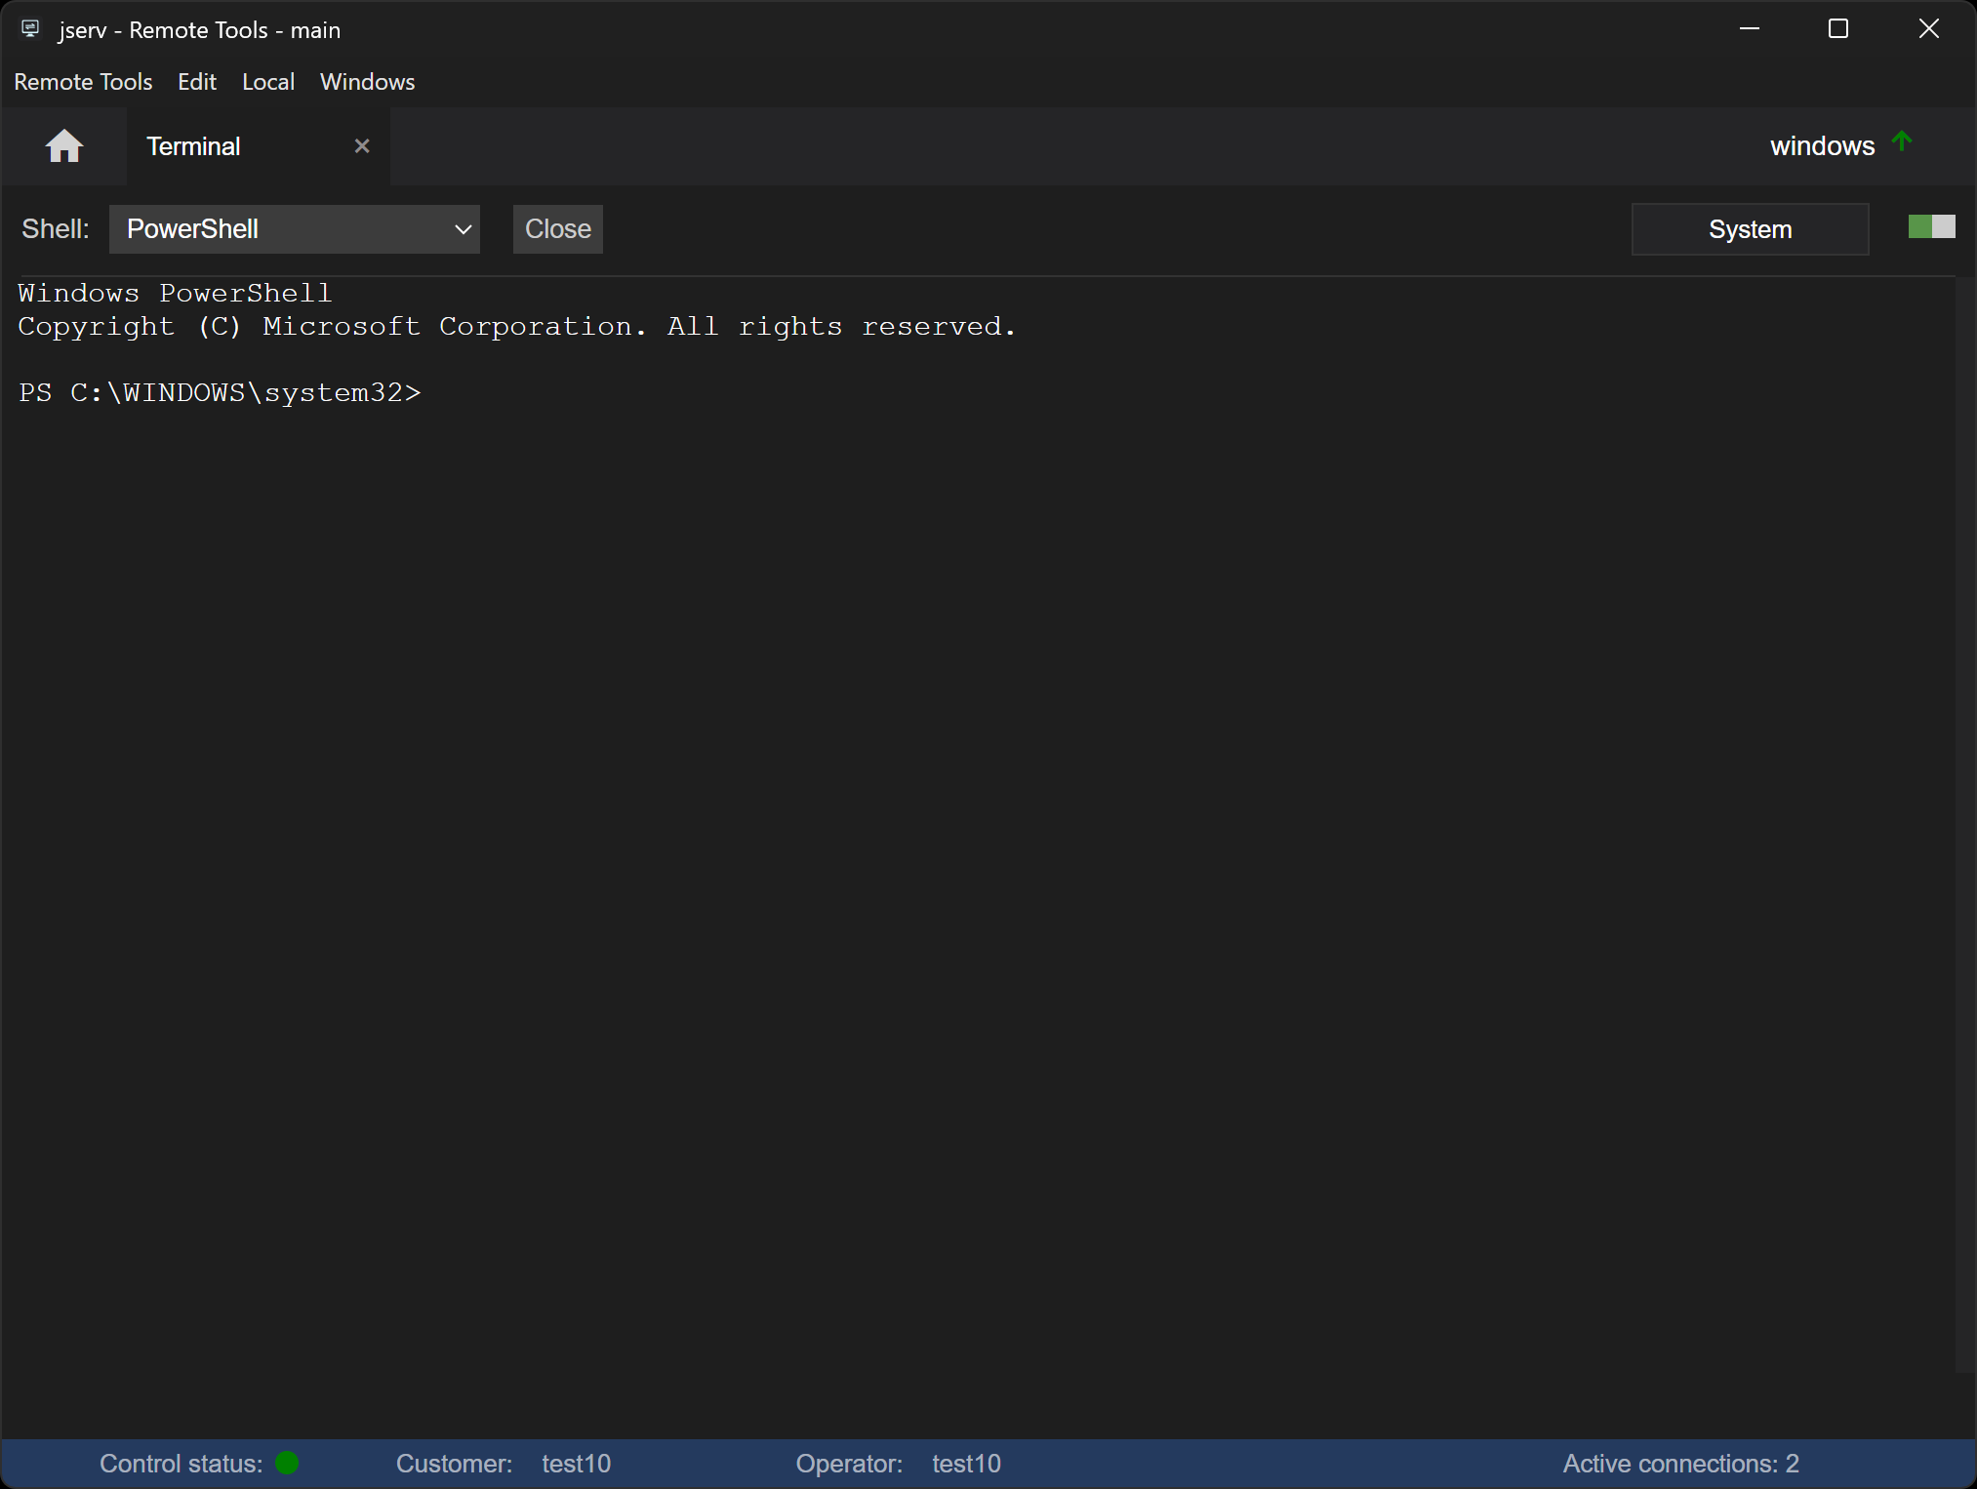Click the windows connection label

1823,146
